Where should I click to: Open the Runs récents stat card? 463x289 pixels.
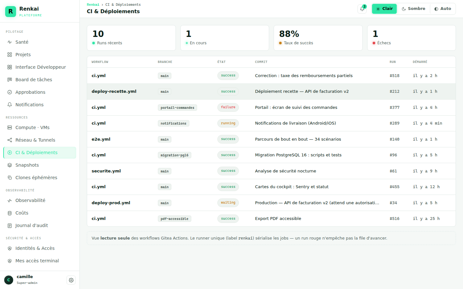tap(131, 38)
